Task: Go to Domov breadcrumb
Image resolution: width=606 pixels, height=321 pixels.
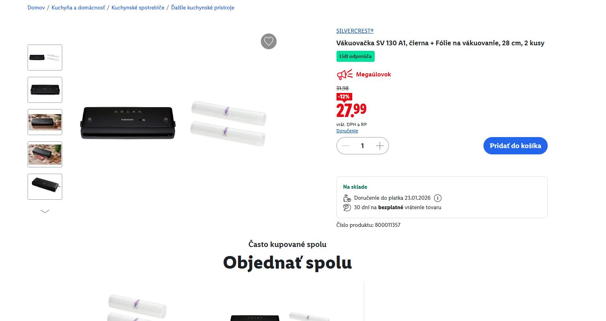Action: coord(36,7)
